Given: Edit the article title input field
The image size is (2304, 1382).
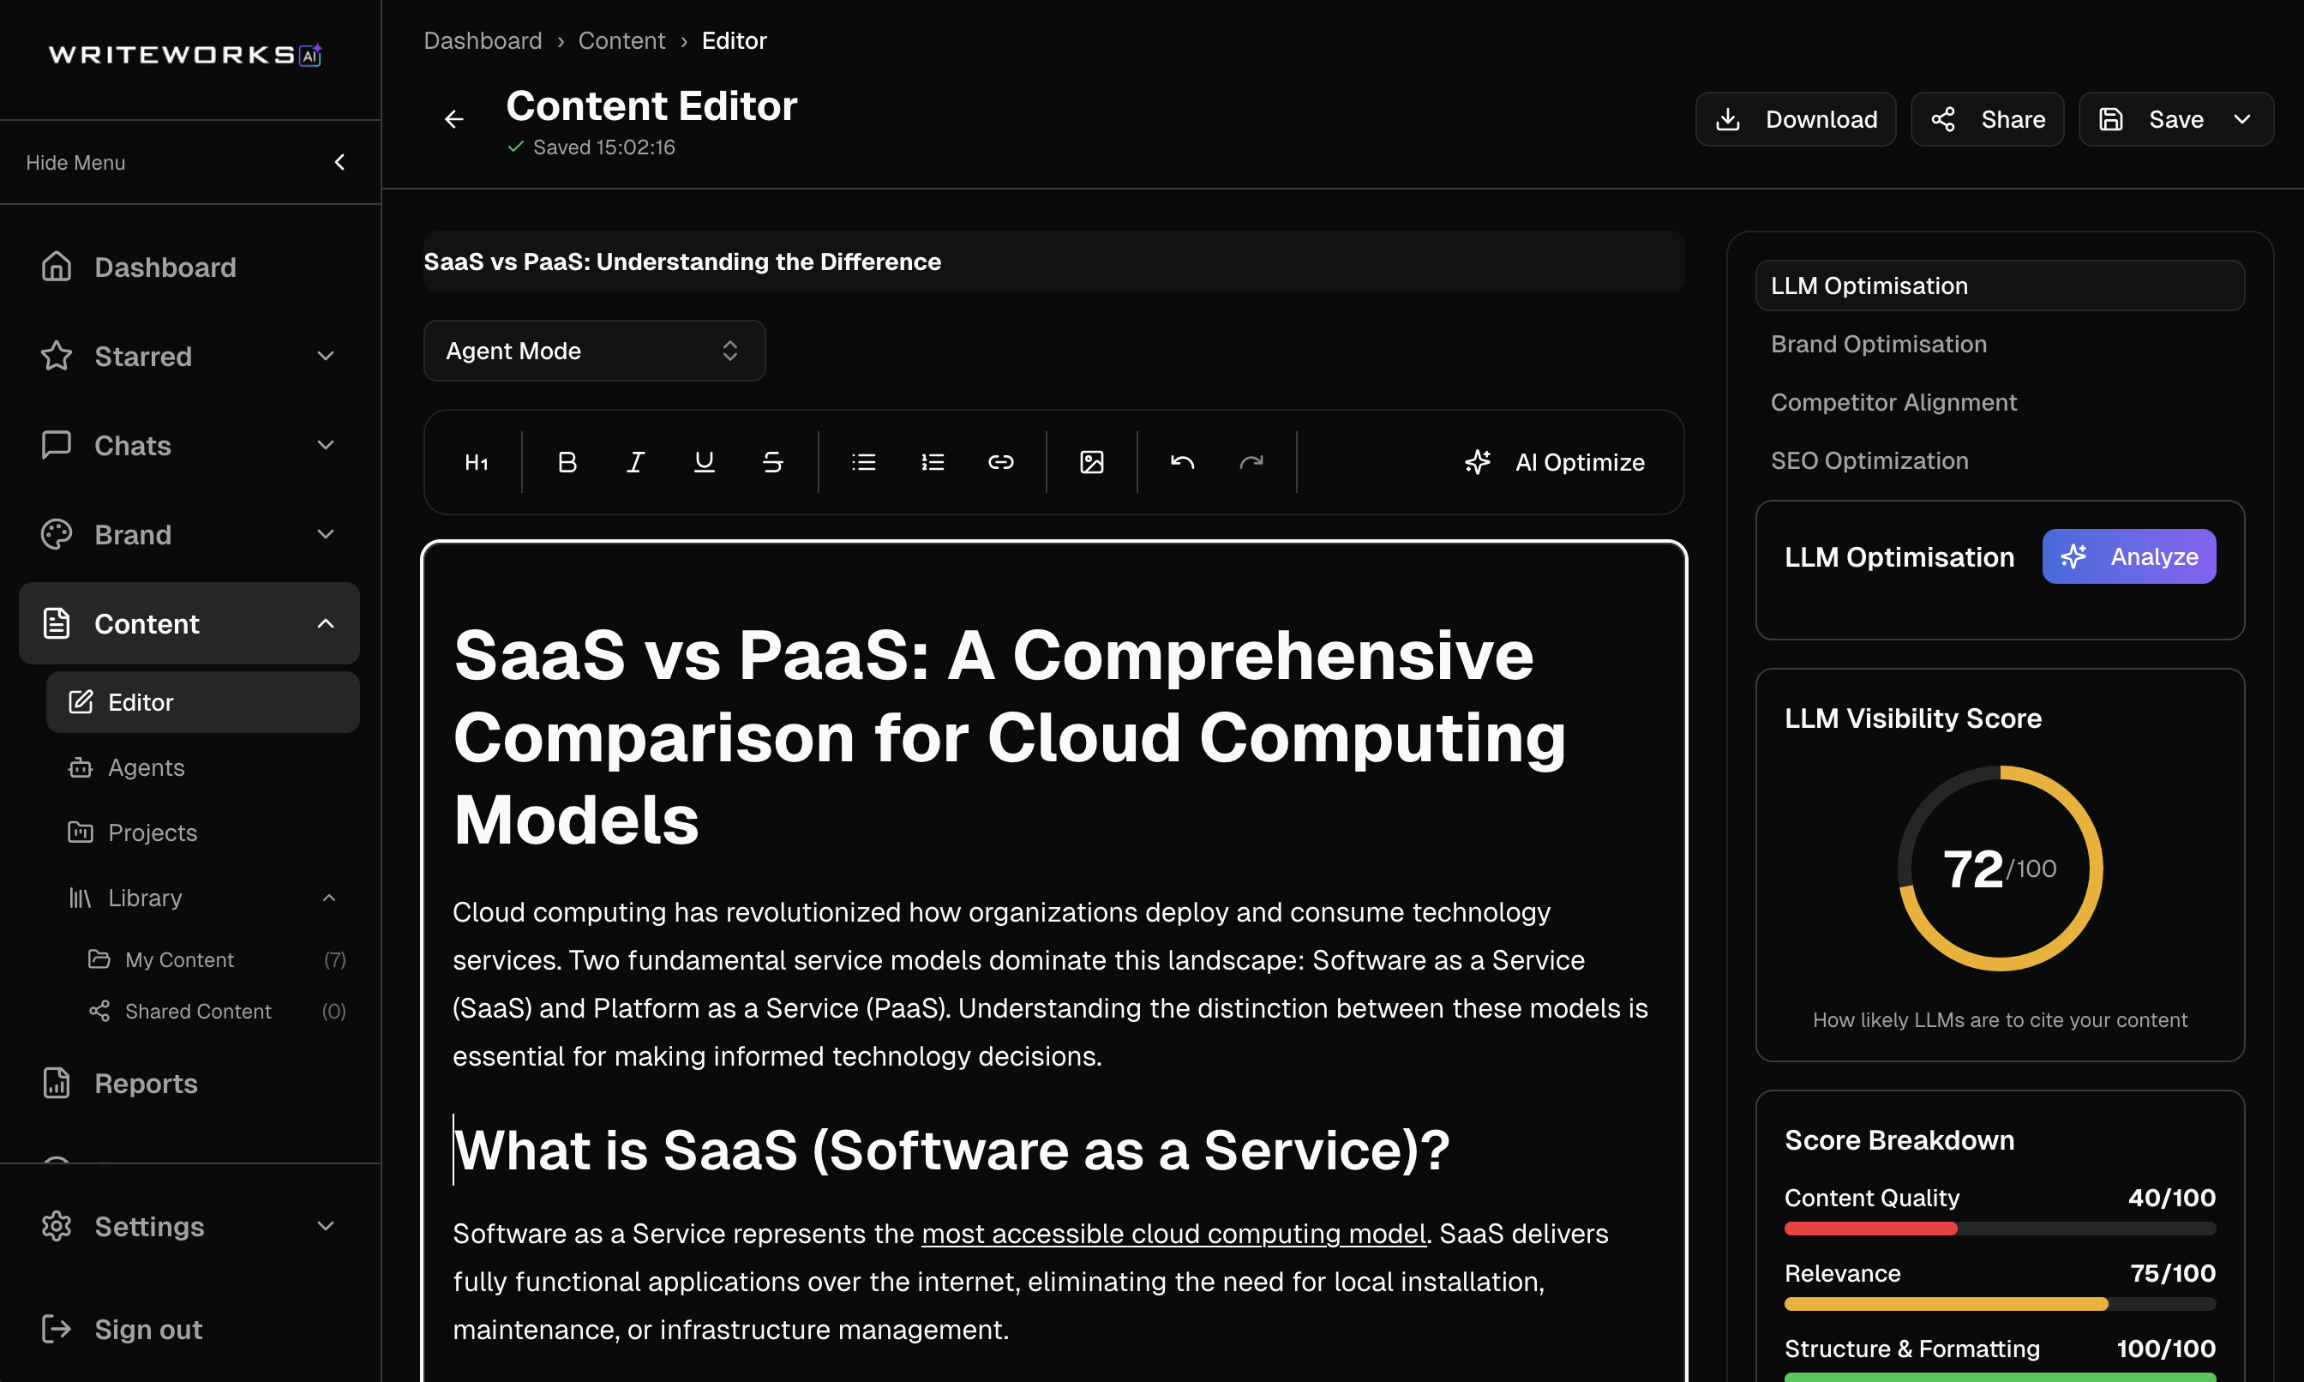Looking at the screenshot, I should point(1052,261).
